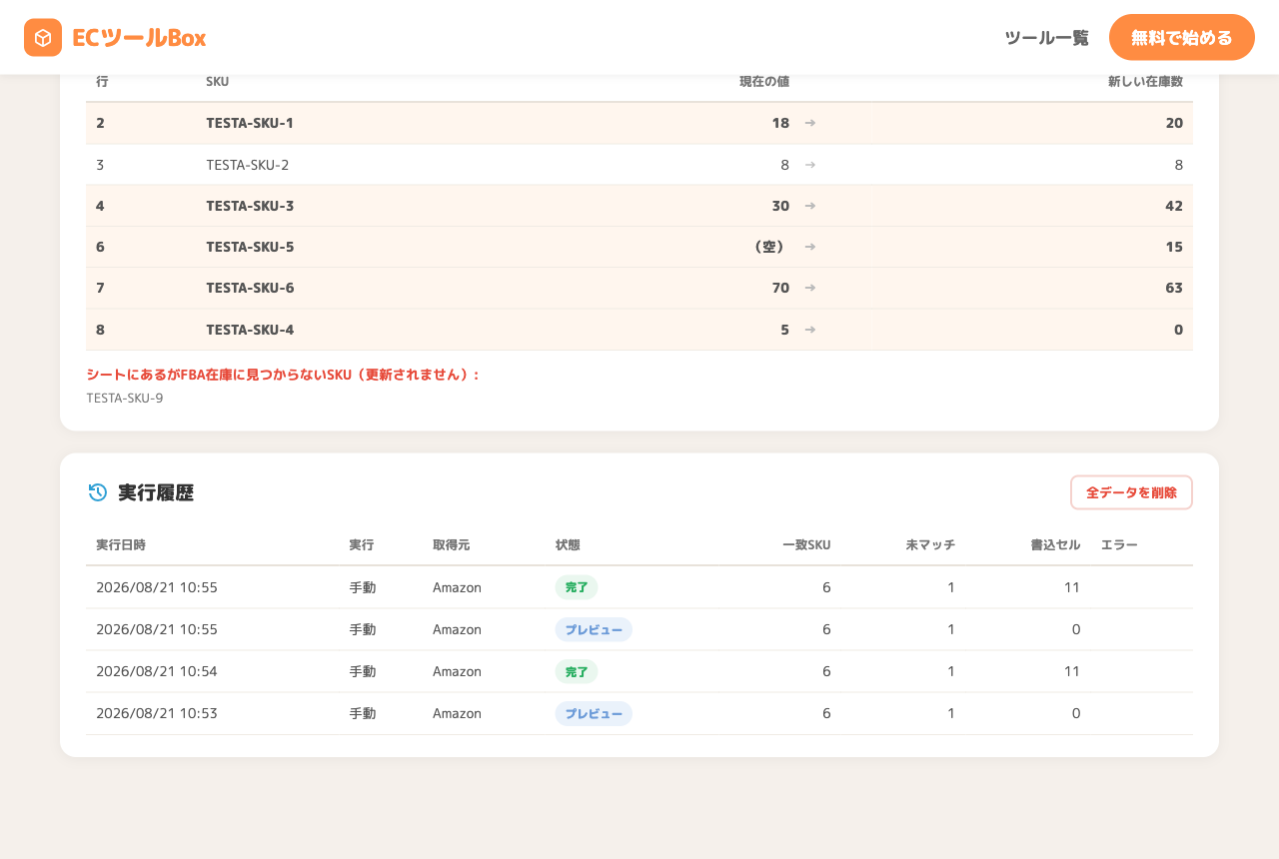
Task: Click the red FBA unmatched SKU warning text
Action: pyautogui.click(x=284, y=375)
